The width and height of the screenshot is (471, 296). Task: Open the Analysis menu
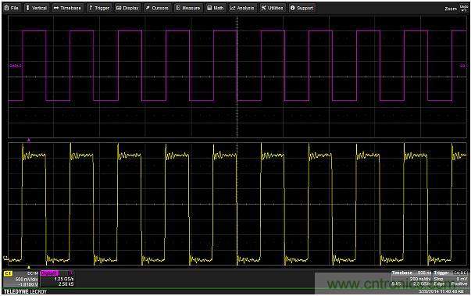click(242, 8)
